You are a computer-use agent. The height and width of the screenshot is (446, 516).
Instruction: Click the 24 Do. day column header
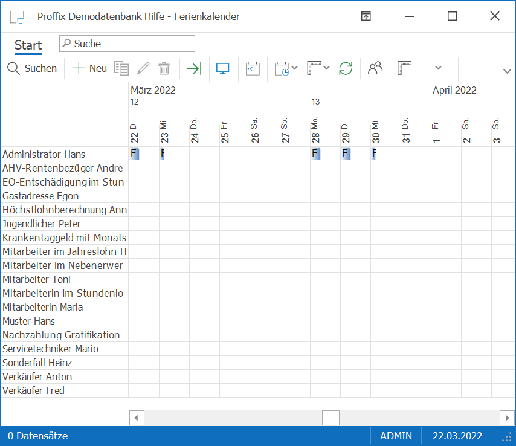pos(194,131)
